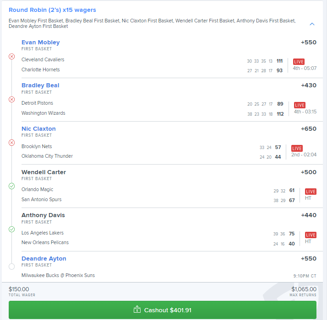This screenshot has width=327, height=320.
Task: Click New Orleans Pelicans team name
Action: pos(45,242)
